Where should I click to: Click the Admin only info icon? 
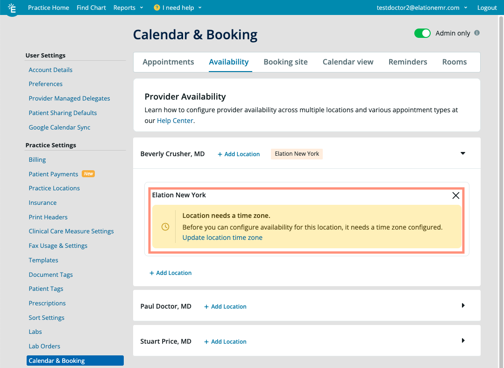(x=477, y=33)
